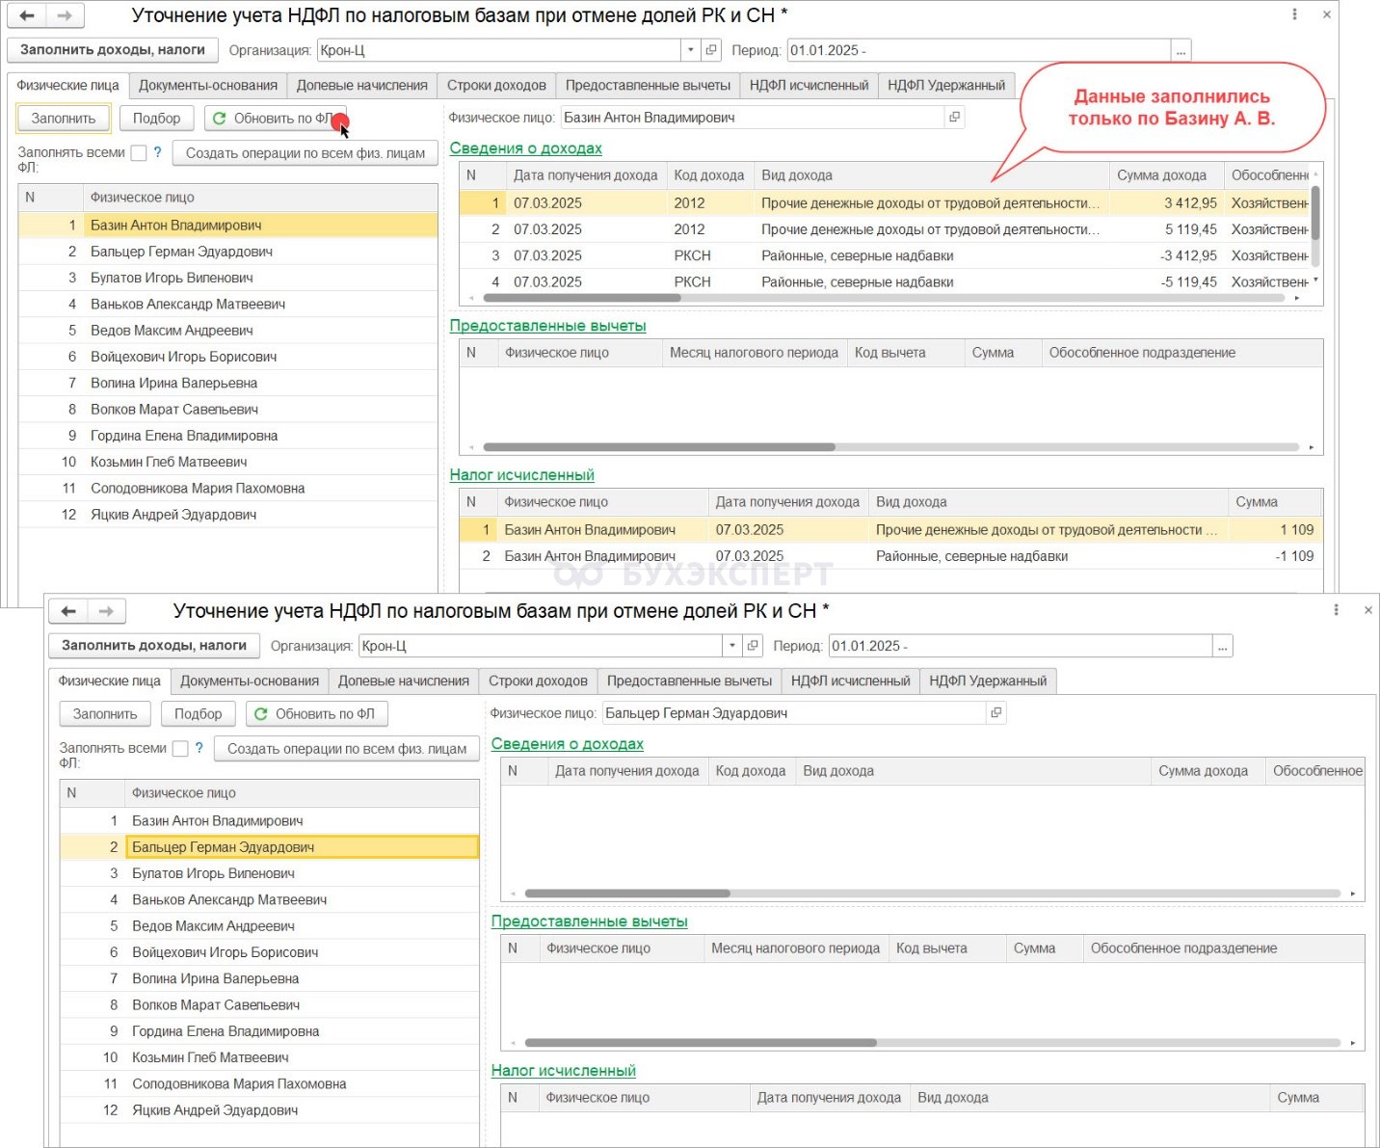
Task: Click Код дохода column header in top window
Action: (x=709, y=175)
